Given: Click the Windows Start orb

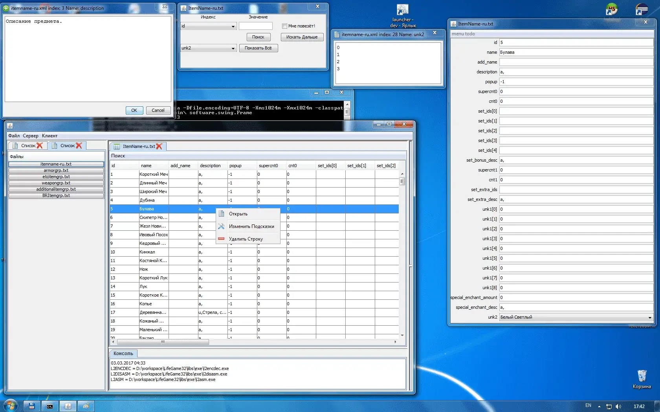Looking at the screenshot, I should coord(11,406).
